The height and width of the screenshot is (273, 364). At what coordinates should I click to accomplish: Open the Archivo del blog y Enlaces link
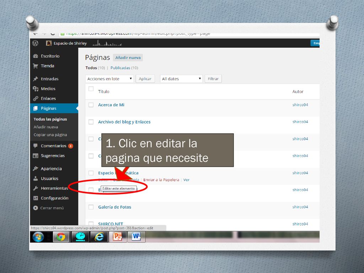coord(124,122)
